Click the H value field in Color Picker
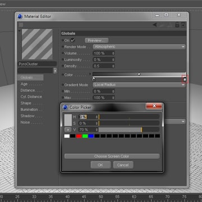202x202 pixels. 87,117
